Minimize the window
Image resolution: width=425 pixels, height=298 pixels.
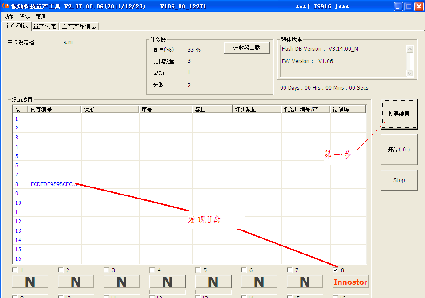398,7
